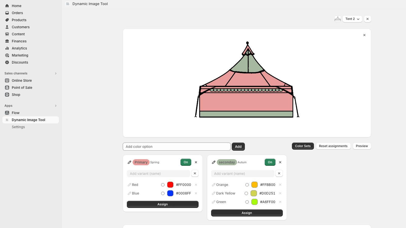Open the Flow app via its sidebar icon
This screenshot has height=228, width=406.
click(x=7, y=113)
